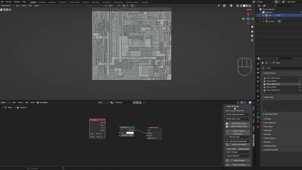Expand the Color Attributes panel
The image size is (302, 170).
tap(270, 123)
